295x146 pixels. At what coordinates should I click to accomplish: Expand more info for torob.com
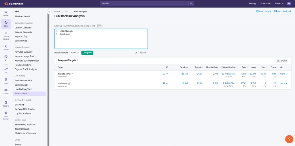tap(283, 83)
